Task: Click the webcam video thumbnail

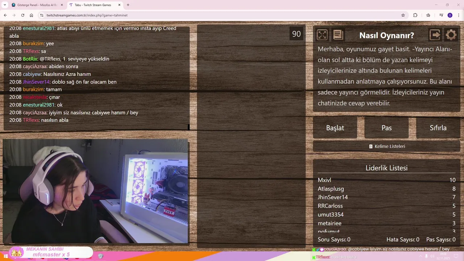Action: tap(95, 191)
